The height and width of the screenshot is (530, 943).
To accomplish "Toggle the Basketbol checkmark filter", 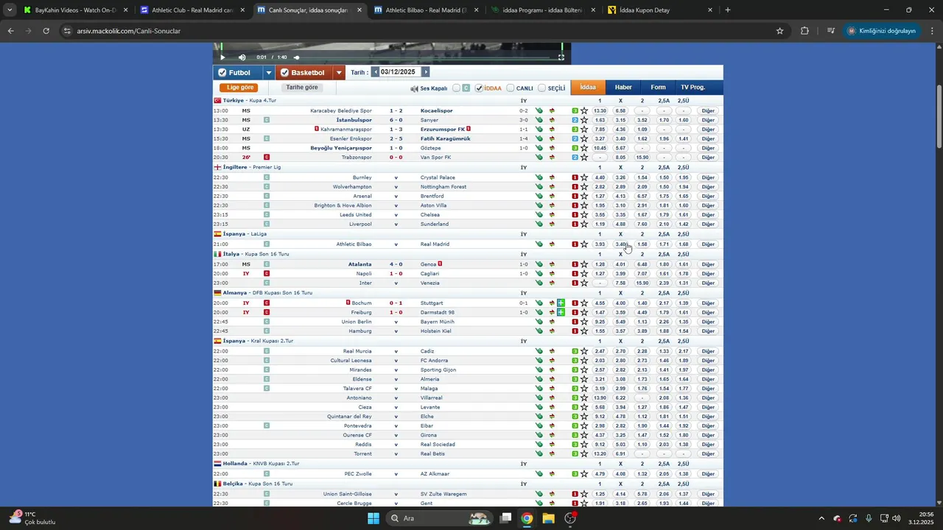I will pyautogui.click(x=284, y=73).
